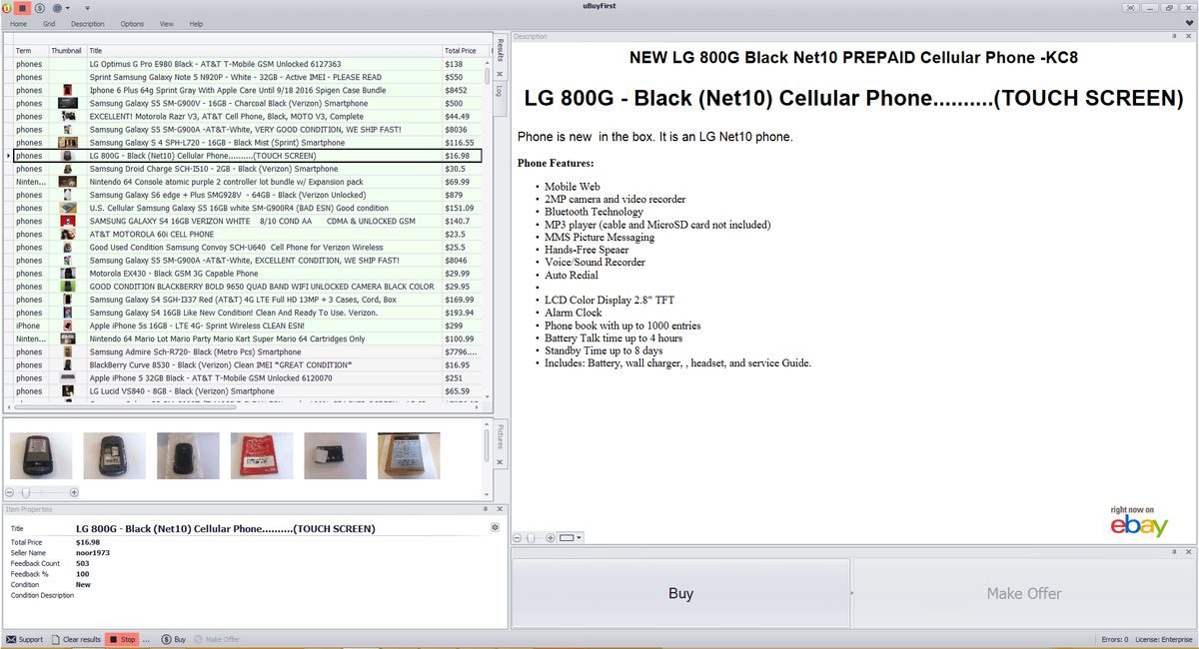
Task: Click the dollar Buy item in status bar
Action: pos(174,639)
